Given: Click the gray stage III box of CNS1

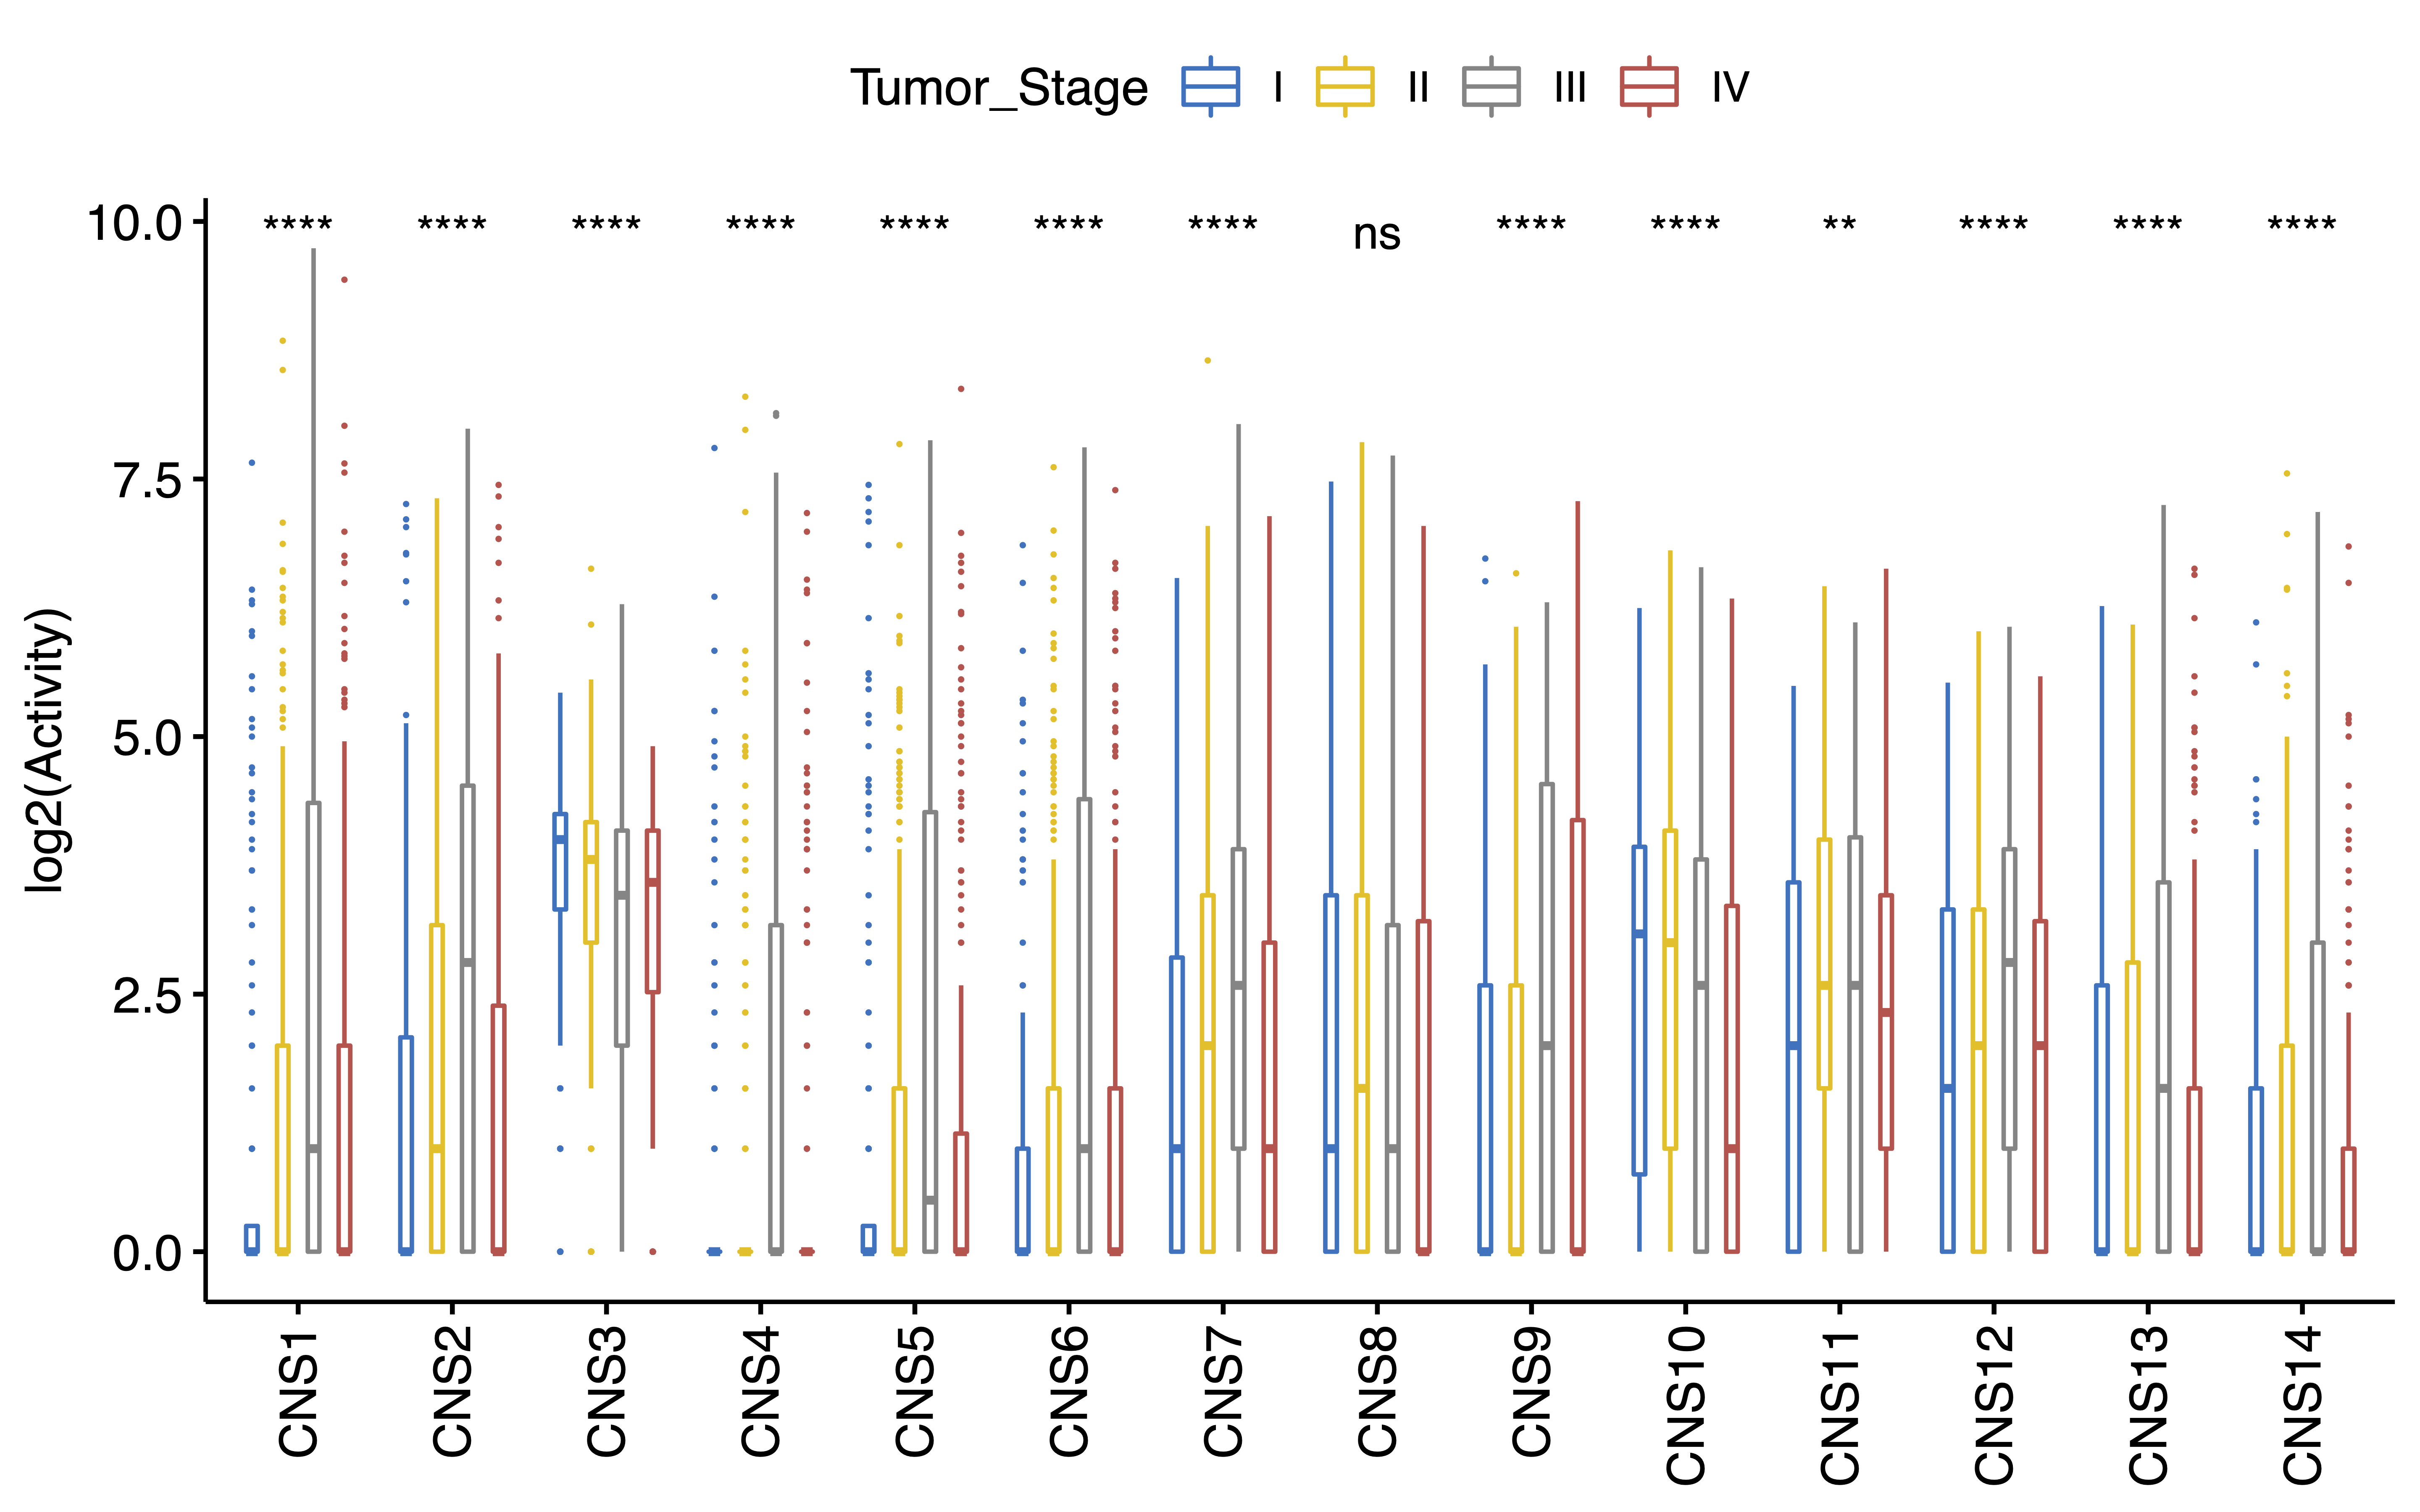Looking at the screenshot, I should pyautogui.click(x=314, y=1027).
